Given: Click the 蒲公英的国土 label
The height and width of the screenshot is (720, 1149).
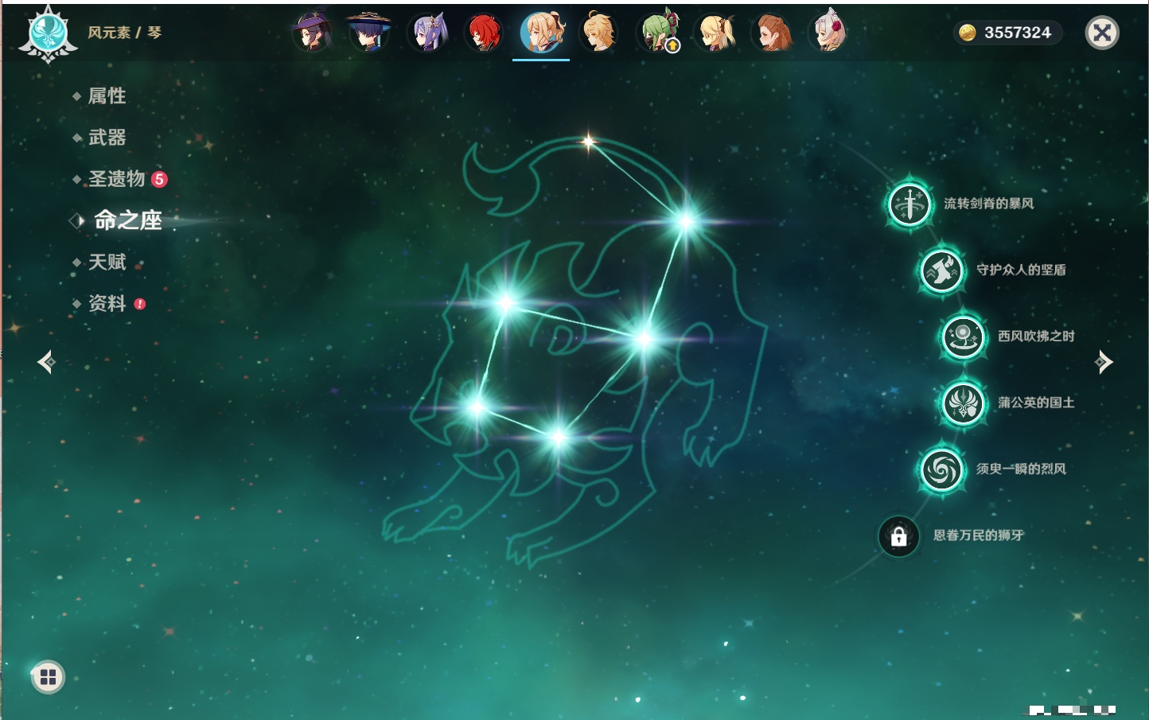Looking at the screenshot, I should [1037, 403].
